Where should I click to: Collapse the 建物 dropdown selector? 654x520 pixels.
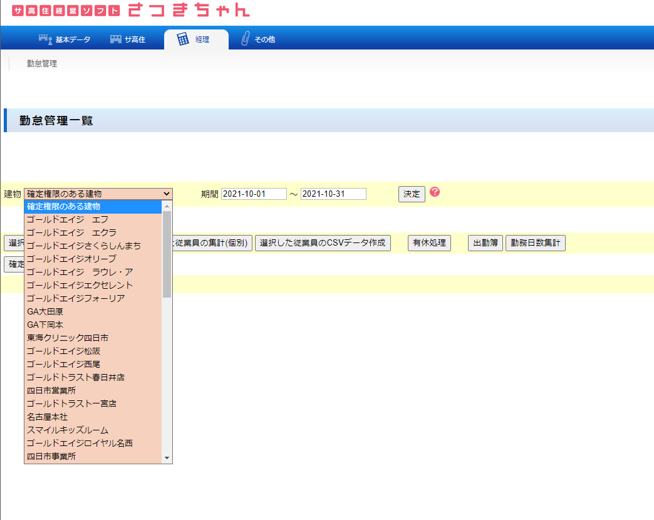(98, 194)
